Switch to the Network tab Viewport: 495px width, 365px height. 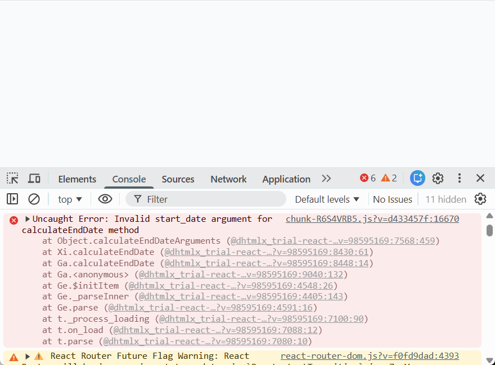(228, 179)
